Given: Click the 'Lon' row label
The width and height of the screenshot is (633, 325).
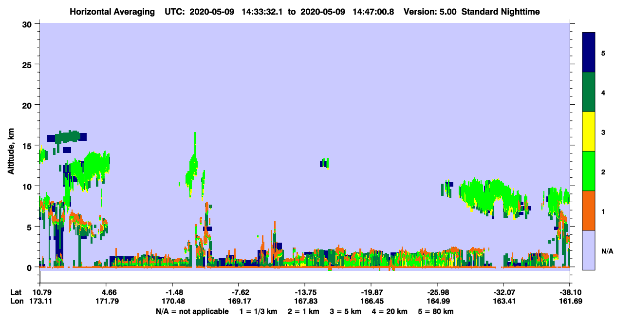Looking at the screenshot, I should [17, 302].
